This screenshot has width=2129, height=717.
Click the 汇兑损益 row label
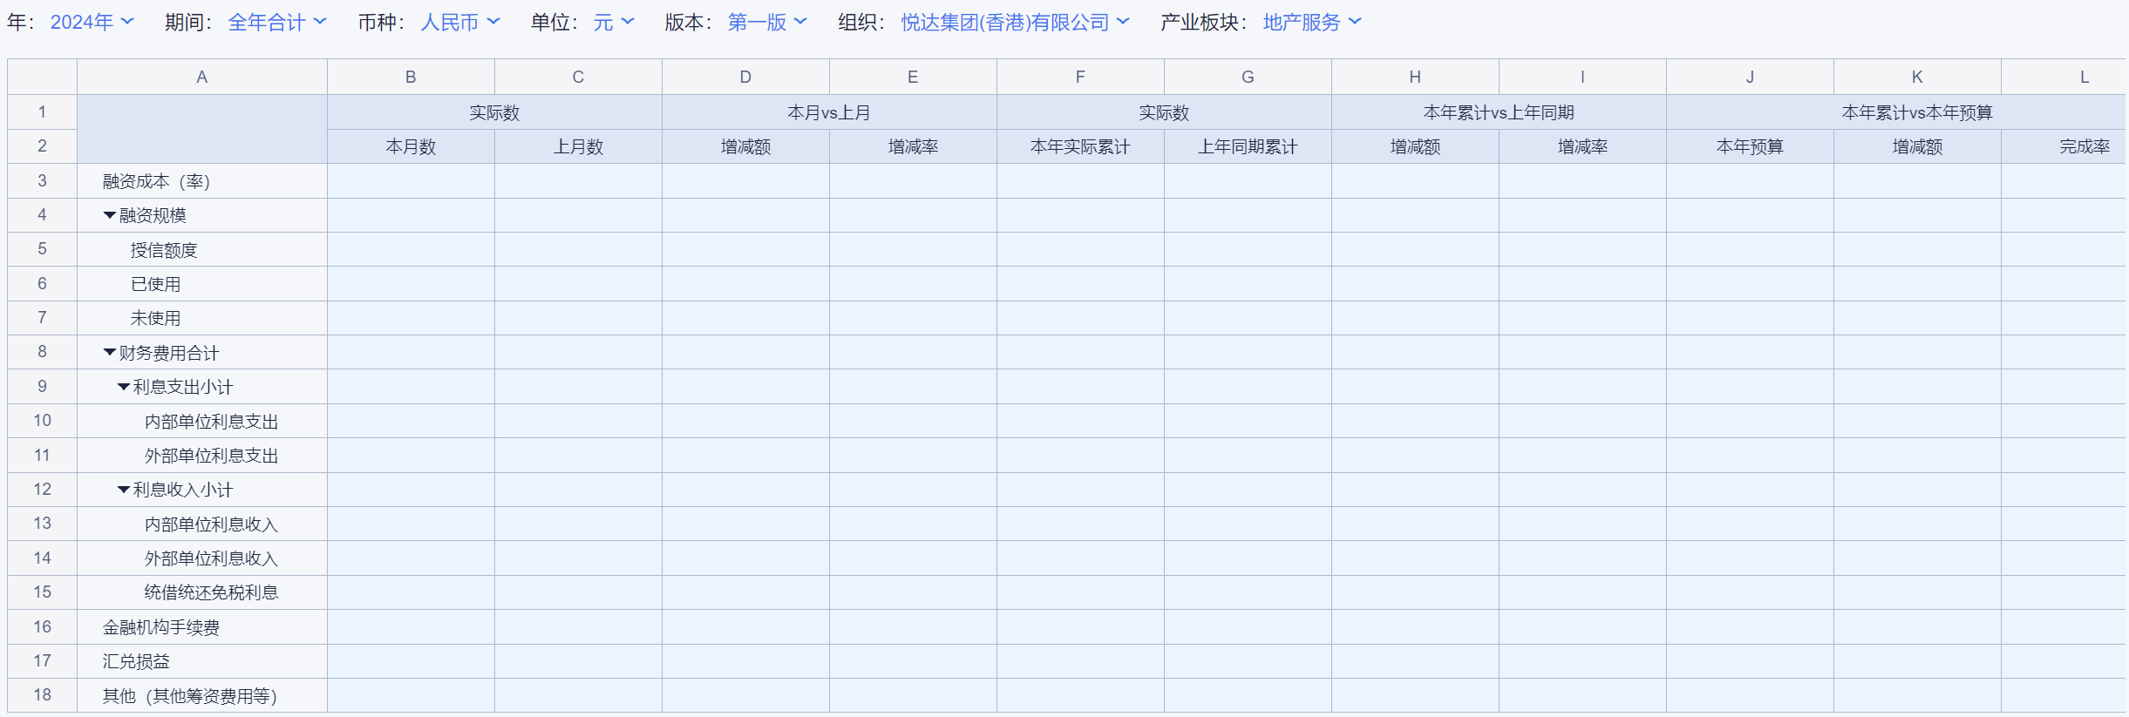coord(136,661)
